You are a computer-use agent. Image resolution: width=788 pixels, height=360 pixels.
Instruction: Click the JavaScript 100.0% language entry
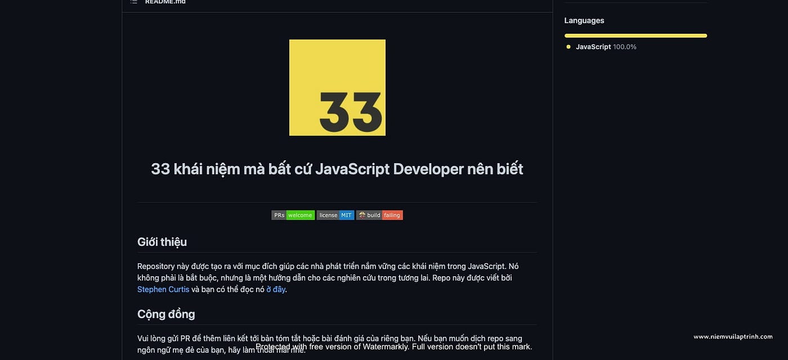tap(606, 47)
